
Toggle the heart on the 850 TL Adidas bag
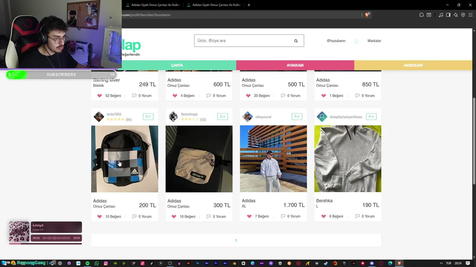324,96
